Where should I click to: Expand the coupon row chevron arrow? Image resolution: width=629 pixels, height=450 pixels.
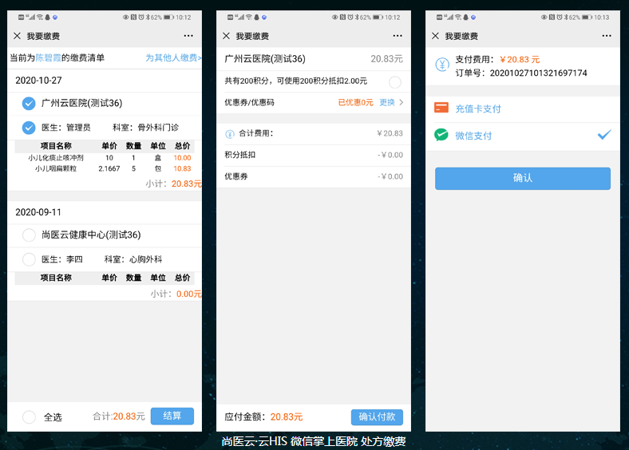[402, 103]
